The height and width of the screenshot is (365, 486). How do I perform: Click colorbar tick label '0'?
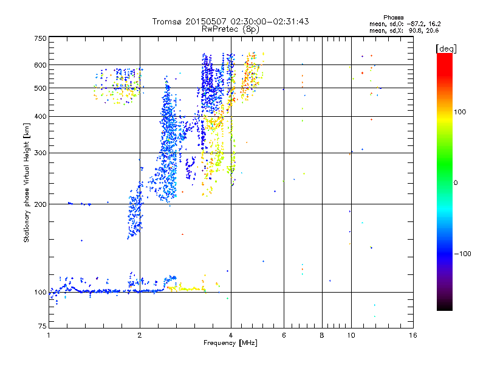[x=455, y=182]
